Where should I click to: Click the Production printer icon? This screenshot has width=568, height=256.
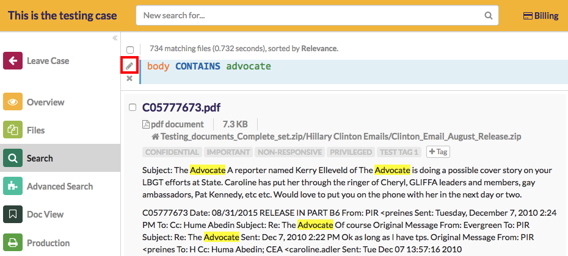[13, 243]
